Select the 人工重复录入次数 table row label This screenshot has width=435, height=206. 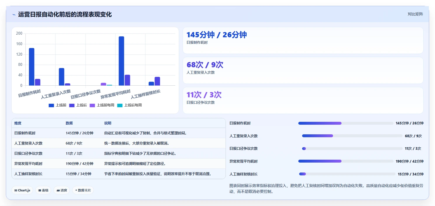click(28, 143)
